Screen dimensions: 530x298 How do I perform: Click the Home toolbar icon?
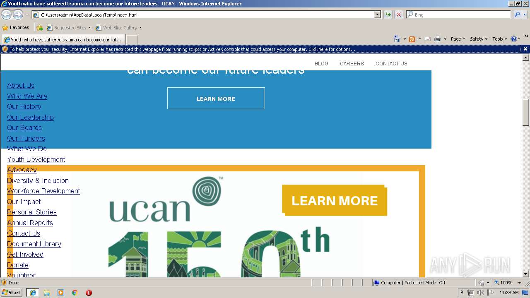pyautogui.click(x=397, y=39)
